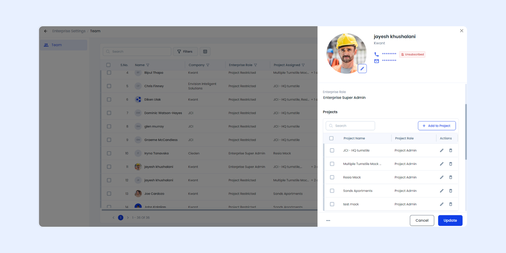Click the phone icon in profile panel
The width and height of the screenshot is (506, 253).
376,54
